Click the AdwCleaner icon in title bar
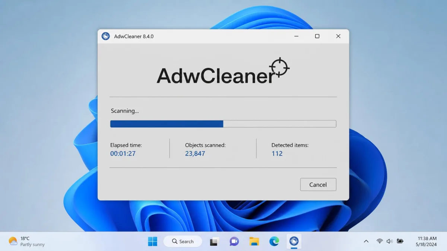 (106, 36)
